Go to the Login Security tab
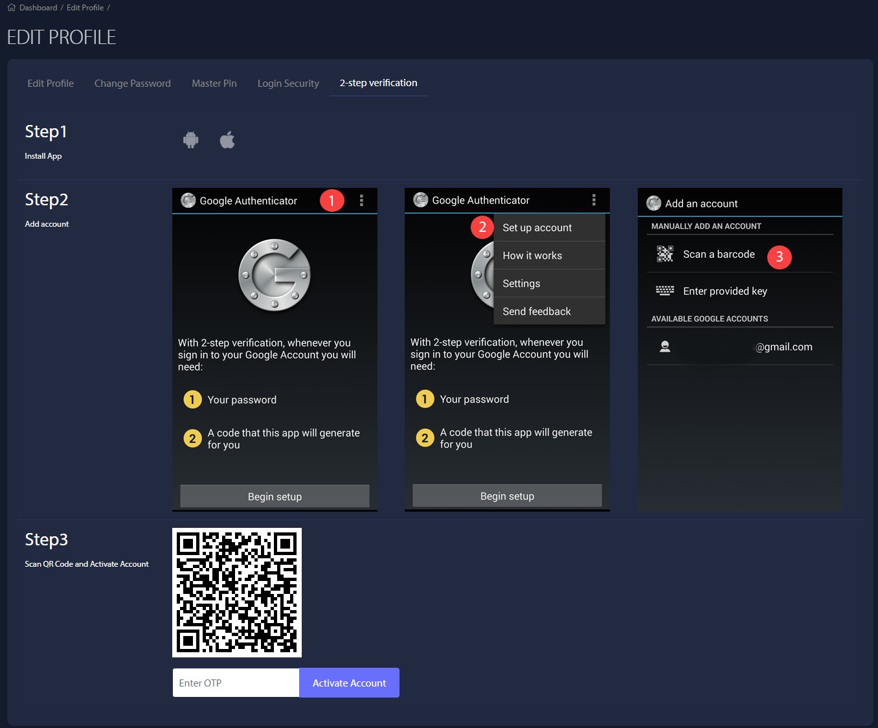 (288, 84)
